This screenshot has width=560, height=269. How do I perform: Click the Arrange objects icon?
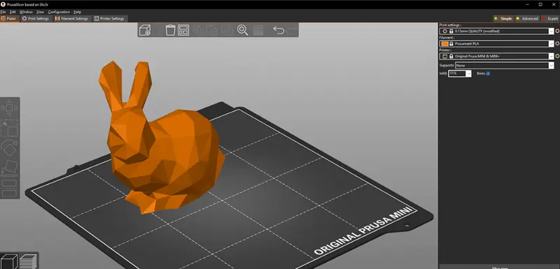183,30
